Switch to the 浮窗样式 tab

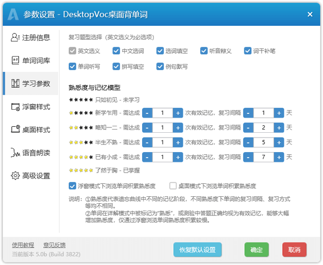point(31,107)
